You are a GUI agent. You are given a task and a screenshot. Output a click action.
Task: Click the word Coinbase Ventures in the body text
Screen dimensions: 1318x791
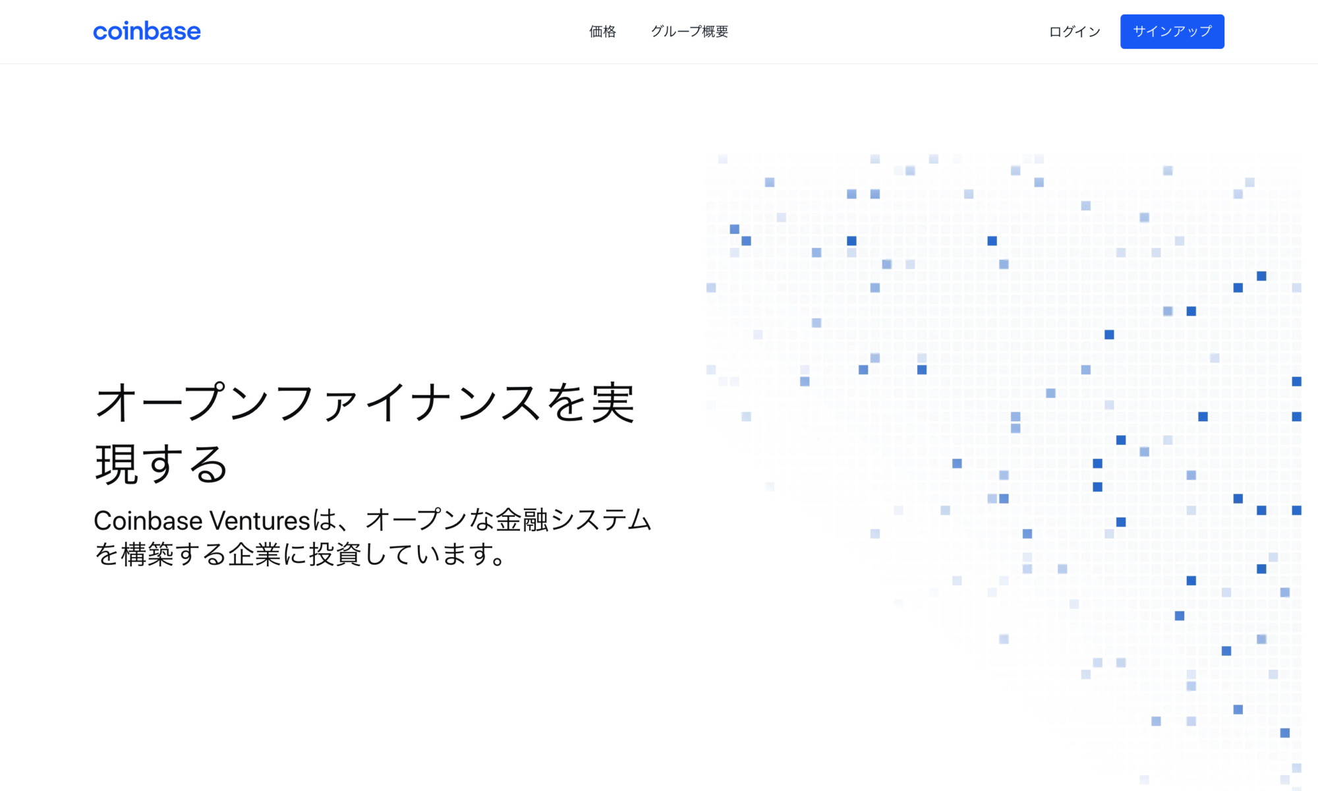pos(197,521)
